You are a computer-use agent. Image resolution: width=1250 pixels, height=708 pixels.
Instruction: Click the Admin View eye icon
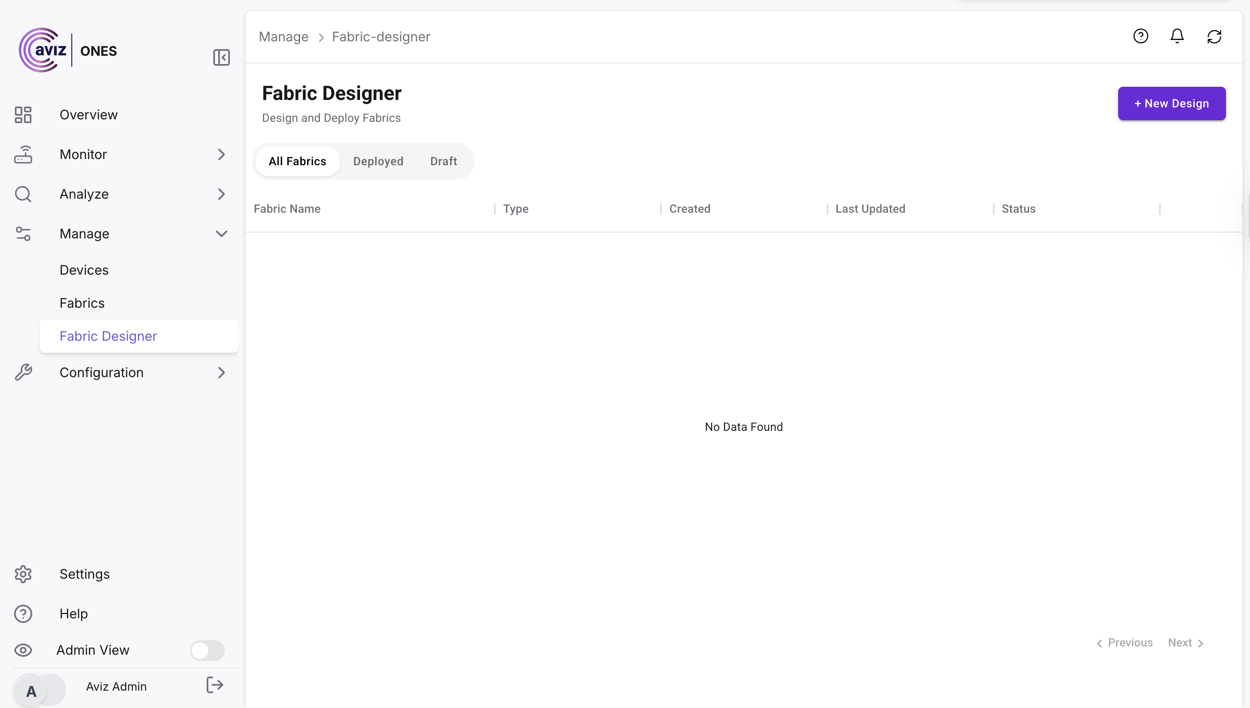pyautogui.click(x=23, y=650)
